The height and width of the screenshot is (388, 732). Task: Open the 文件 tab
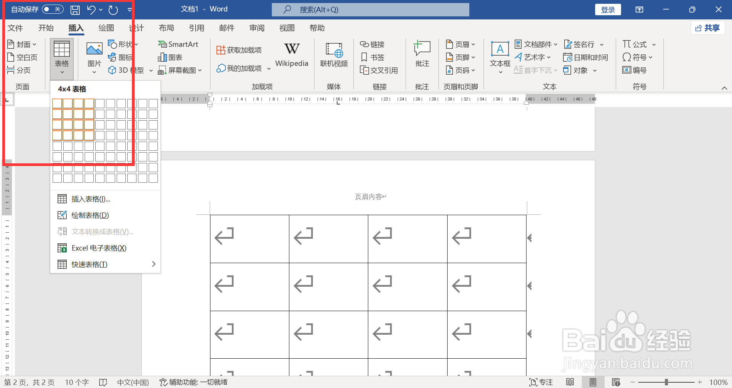point(15,28)
